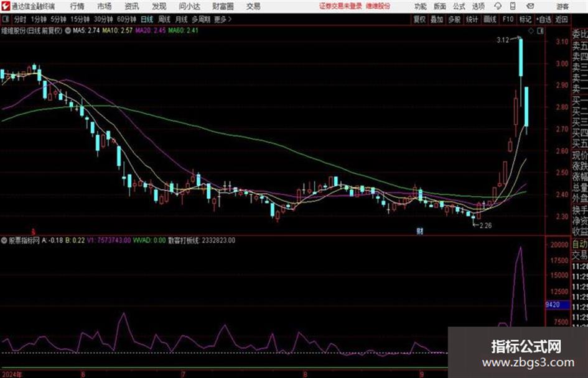Open the 公式 menu

(459, 6)
